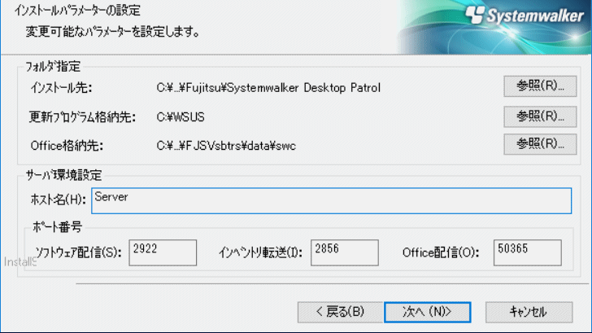
Task: Go back with the 戻る(B) button
Action: coord(340,312)
